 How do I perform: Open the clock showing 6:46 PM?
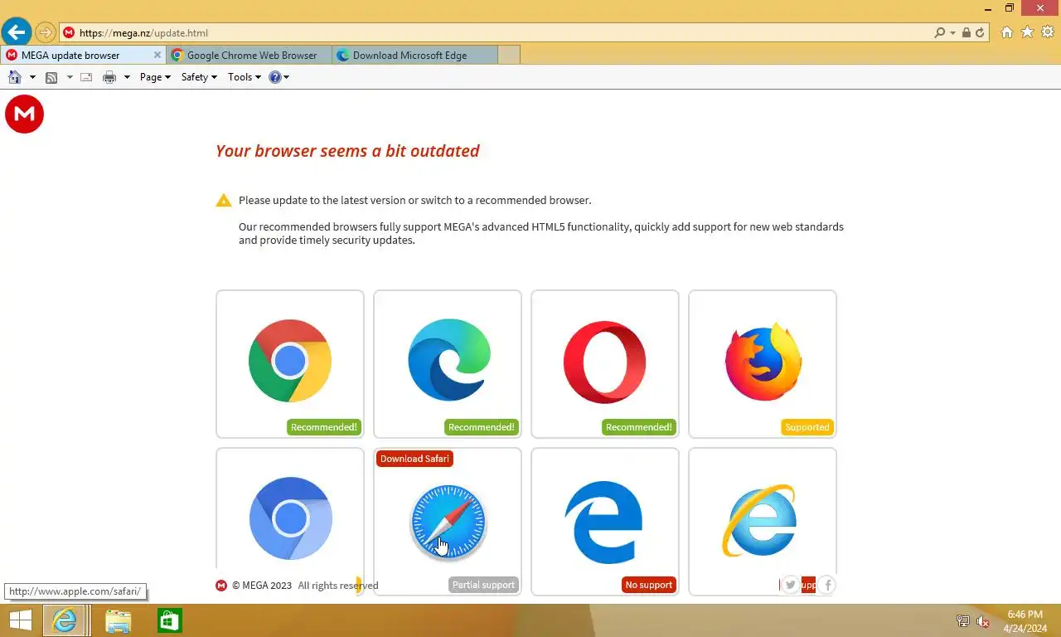tap(1025, 621)
